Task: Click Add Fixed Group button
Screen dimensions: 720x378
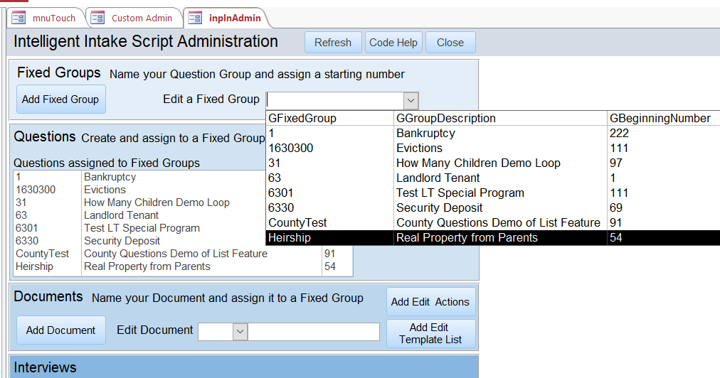Action: click(x=60, y=99)
